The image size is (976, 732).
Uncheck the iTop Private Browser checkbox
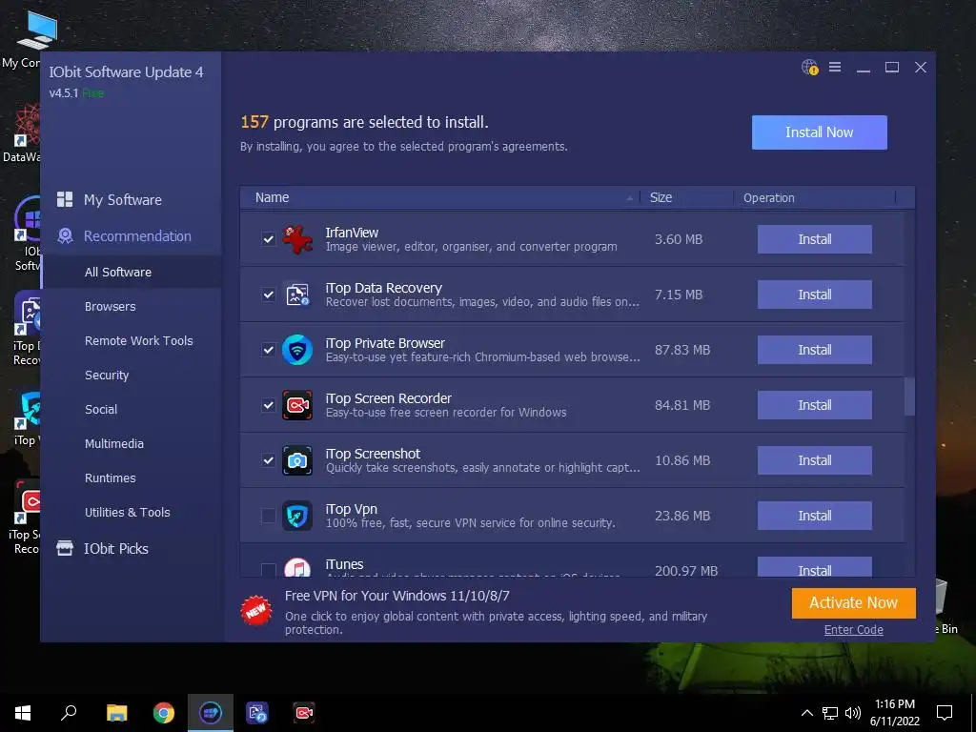268,350
